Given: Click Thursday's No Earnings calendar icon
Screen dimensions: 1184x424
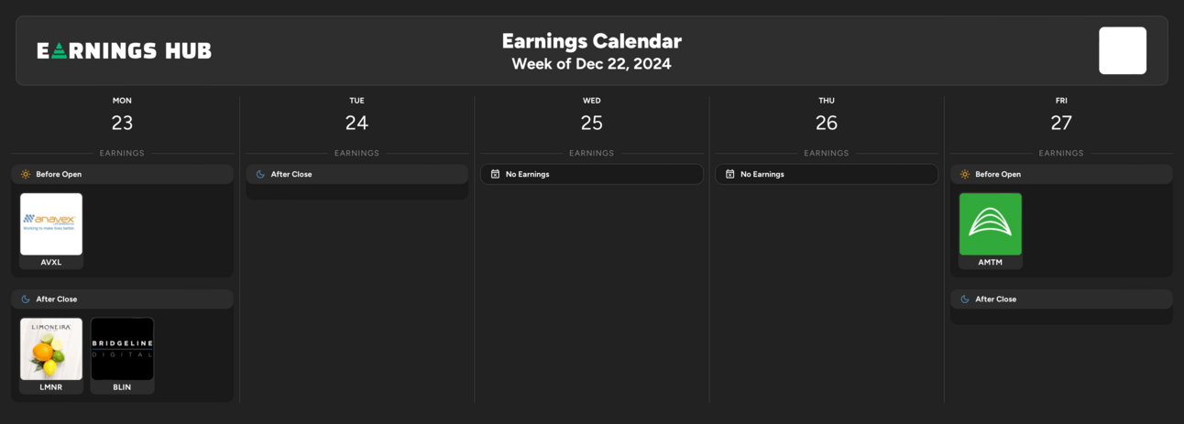Looking at the screenshot, I should (730, 174).
